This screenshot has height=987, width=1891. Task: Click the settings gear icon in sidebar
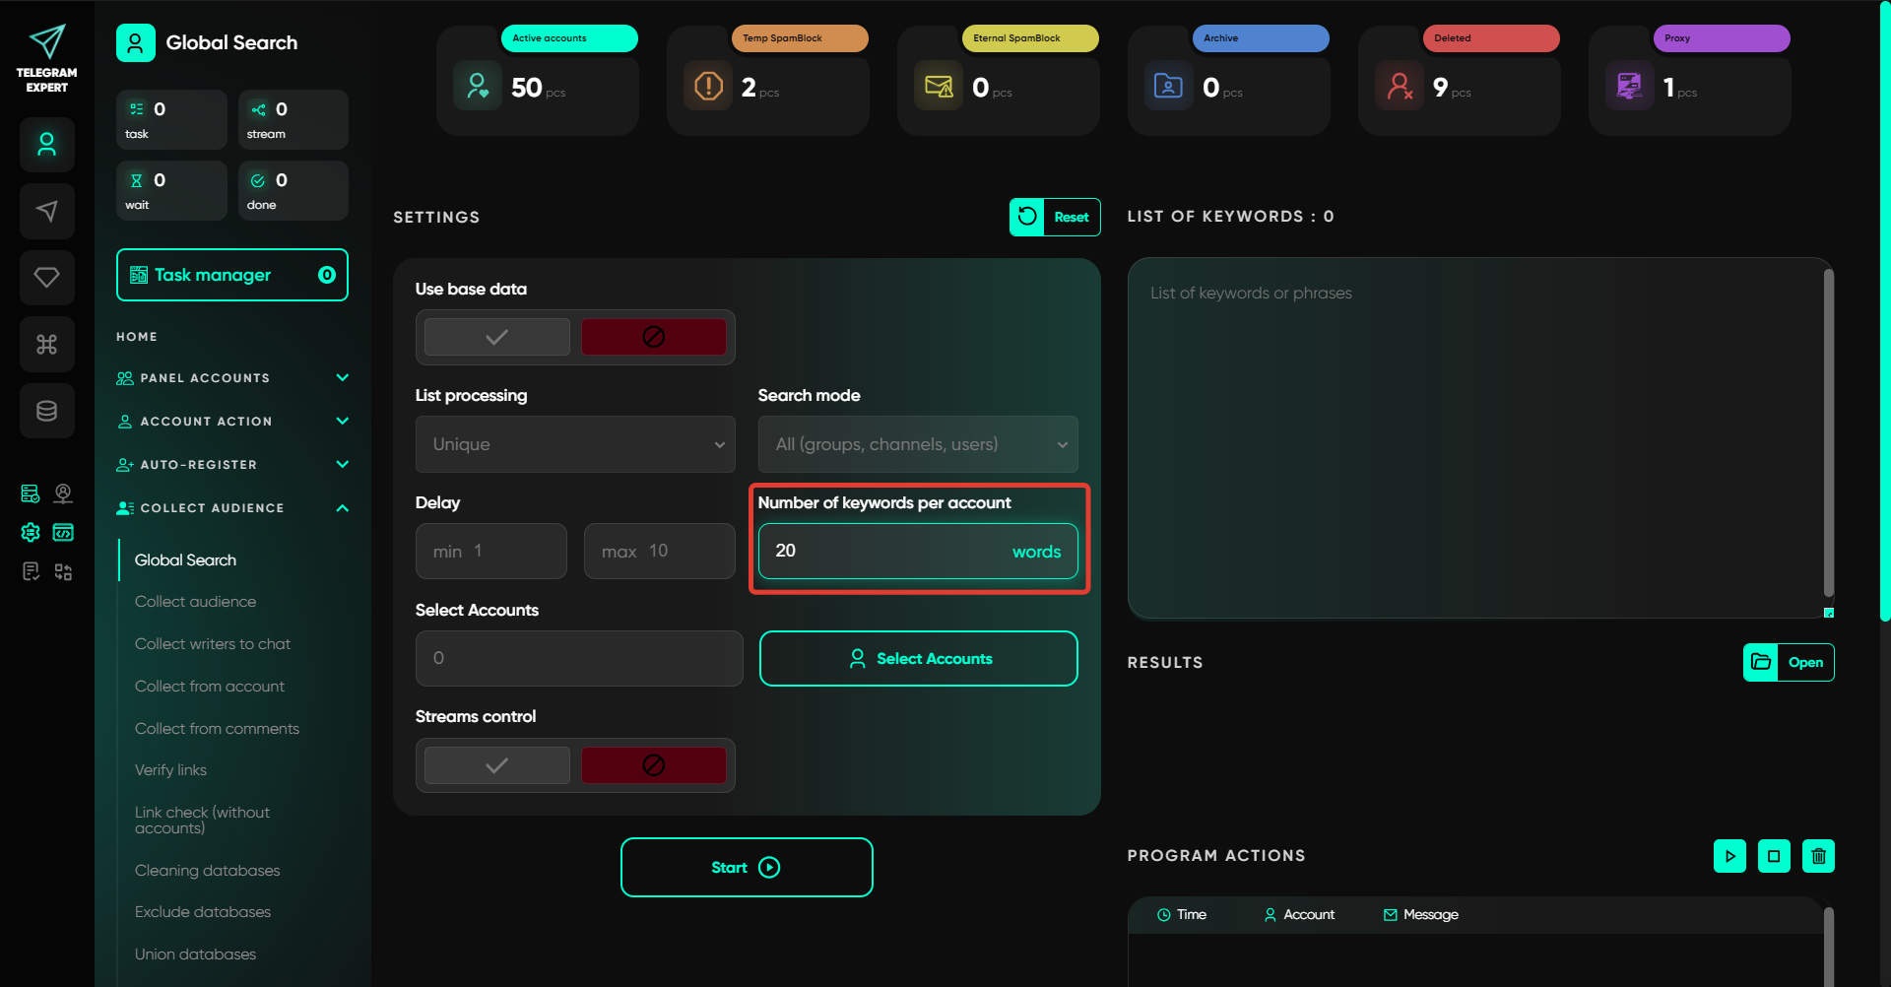pos(31,533)
